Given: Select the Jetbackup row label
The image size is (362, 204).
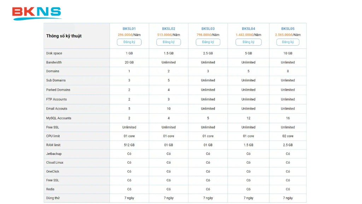Looking at the screenshot, I should pos(54,154).
